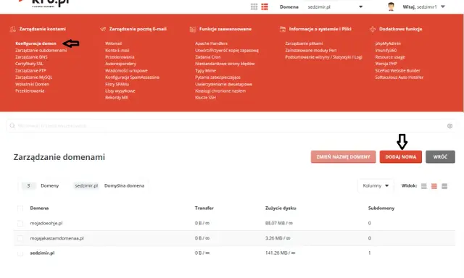Open domain sedzimir.pl in table
This screenshot has height=278, width=464.
click(x=42, y=253)
